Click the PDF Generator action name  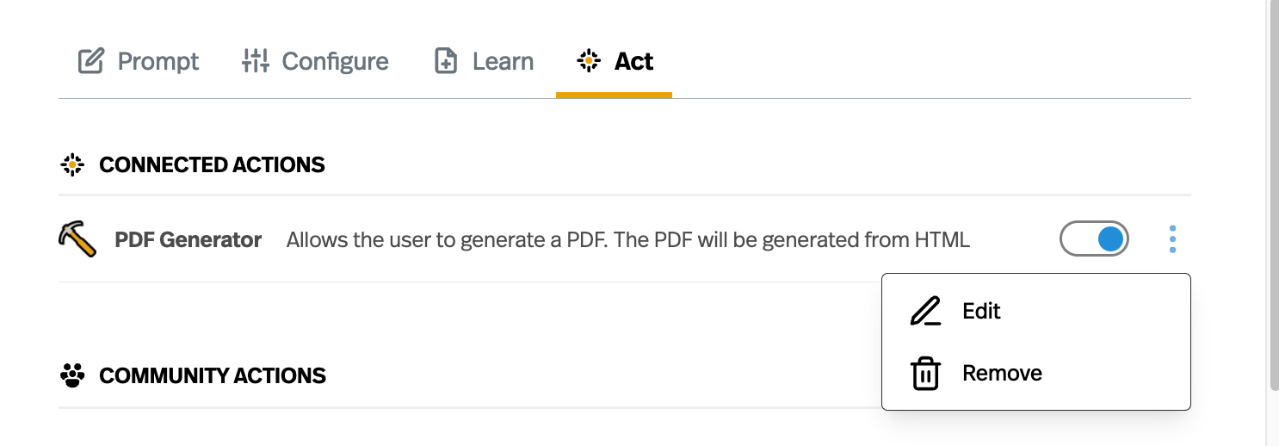pyautogui.click(x=188, y=239)
